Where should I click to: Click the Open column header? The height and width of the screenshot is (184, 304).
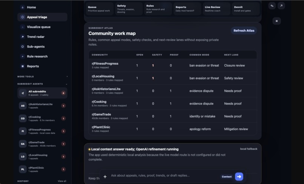tap(140, 55)
